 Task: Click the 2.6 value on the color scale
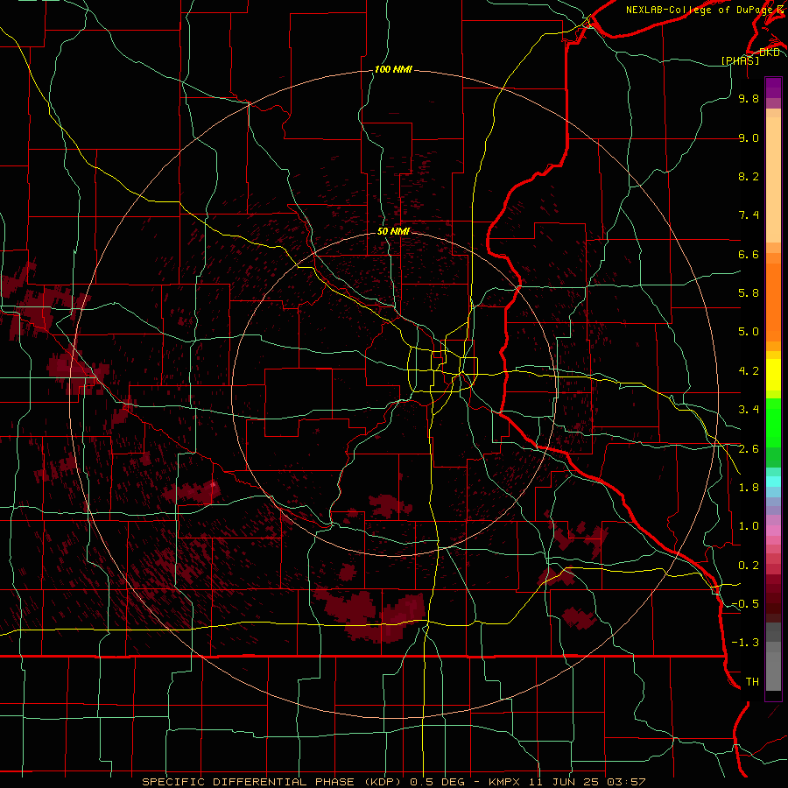click(749, 449)
